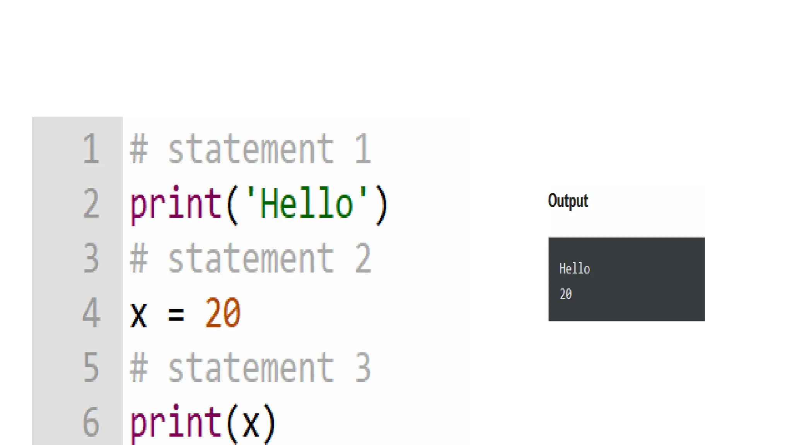The height and width of the screenshot is (445, 792).
Task: Click the print keyword on line 2
Action: coord(176,205)
